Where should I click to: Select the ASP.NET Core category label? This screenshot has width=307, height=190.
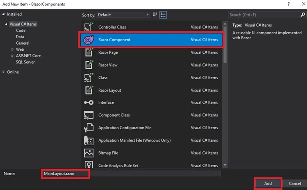pyautogui.click(x=28, y=56)
